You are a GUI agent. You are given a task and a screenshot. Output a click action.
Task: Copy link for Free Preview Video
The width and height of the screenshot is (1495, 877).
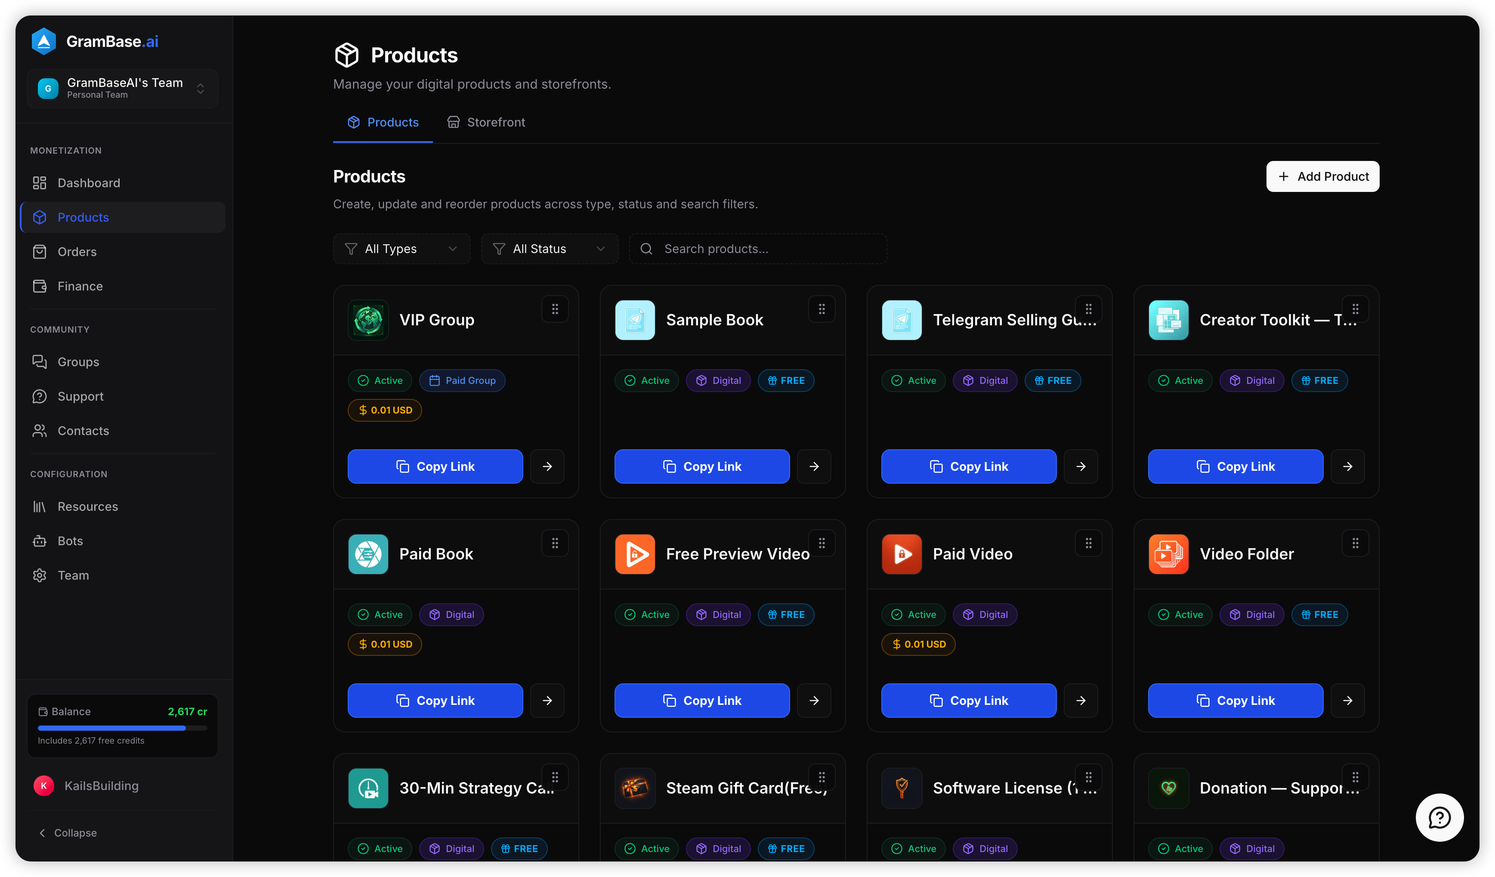coord(702,701)
